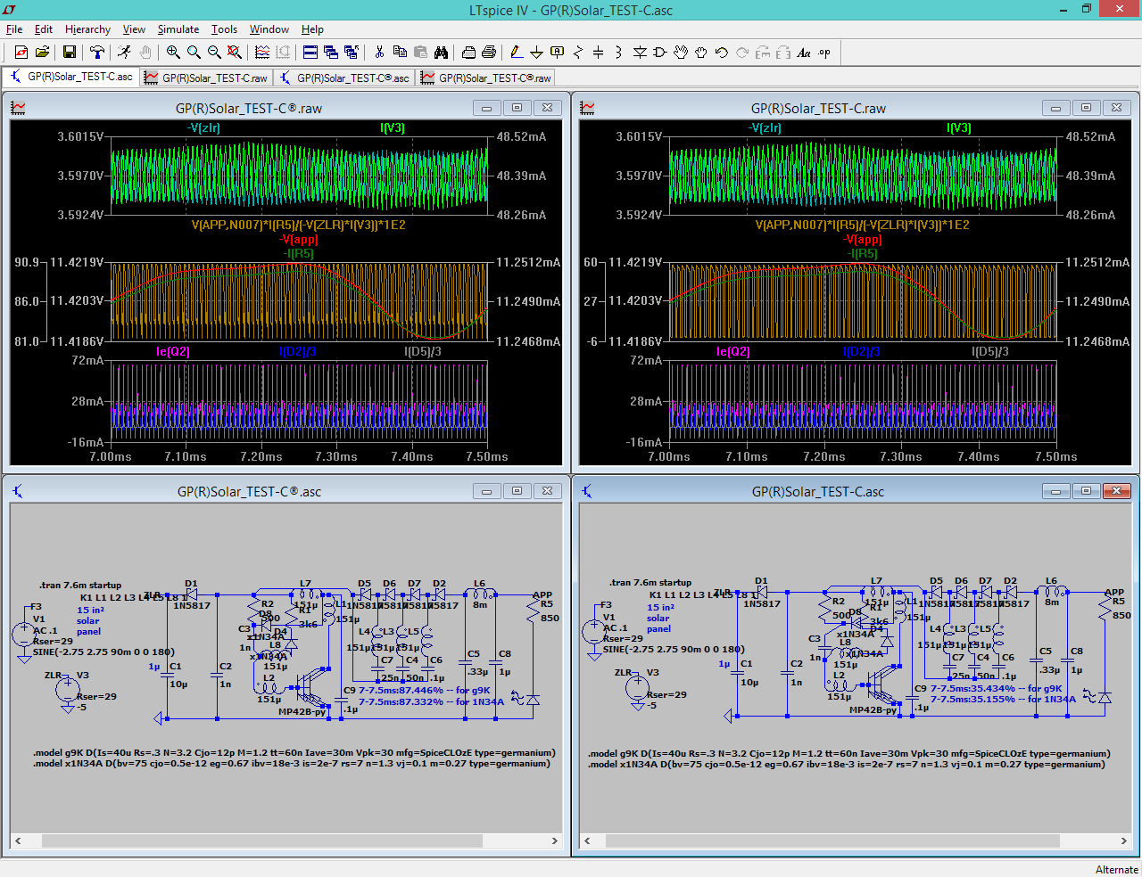Click the 7.50ms time axis label in left plot
Viewport: 1142px width, 877px height.
click(487, 457)
